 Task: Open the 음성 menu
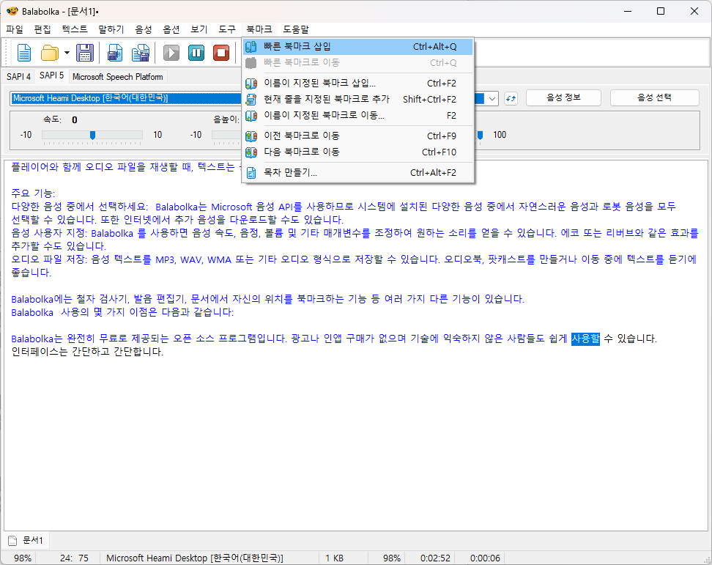[144, 29]
